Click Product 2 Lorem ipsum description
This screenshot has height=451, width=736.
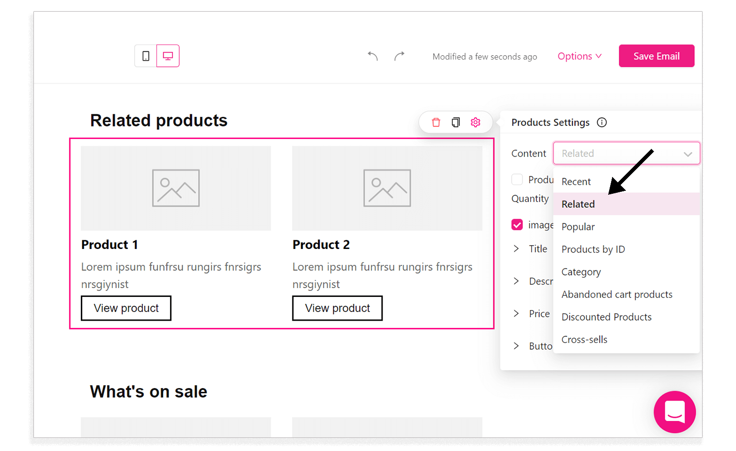[x=382, y=276]
